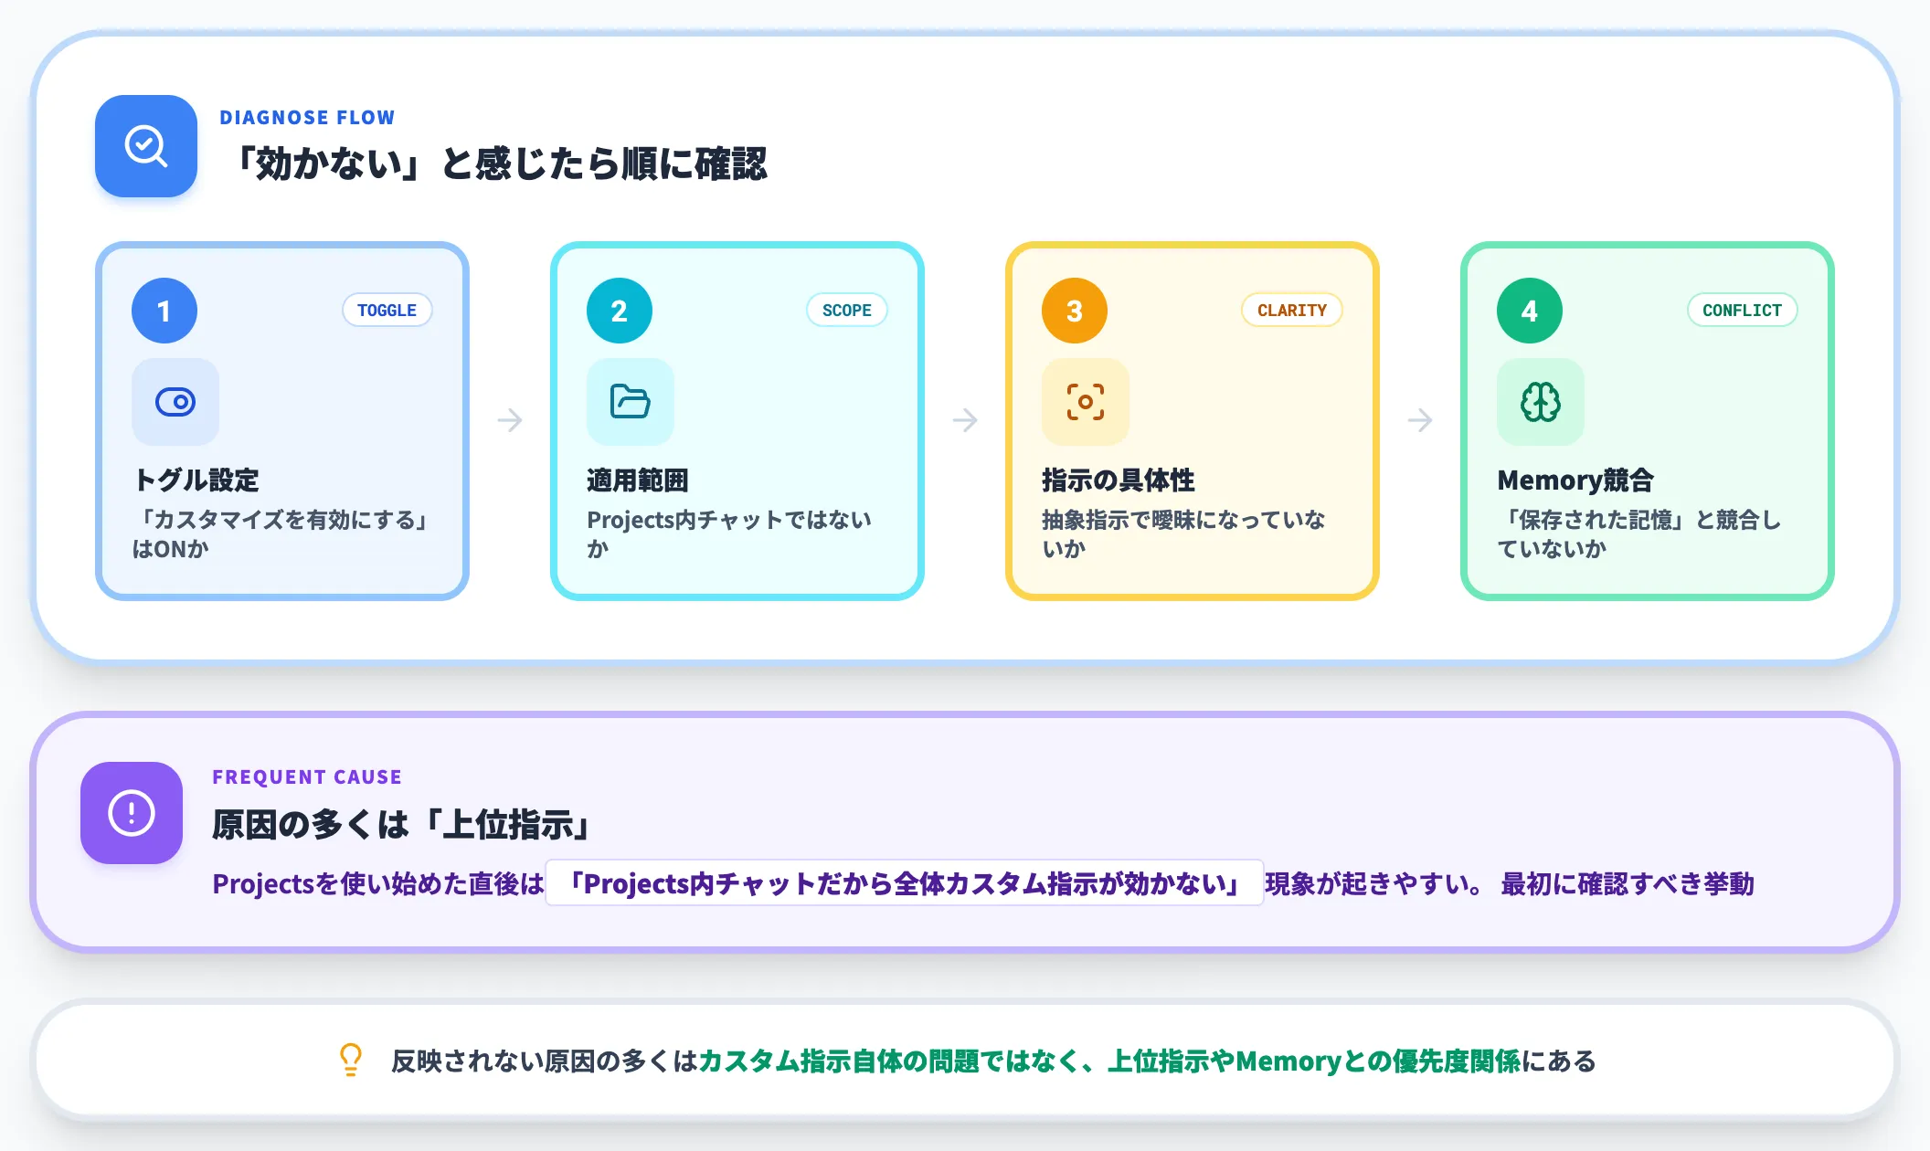Click the heading 原因の多くは「上位指示」
This screenshot has width=1930, height=1151.
404,824
